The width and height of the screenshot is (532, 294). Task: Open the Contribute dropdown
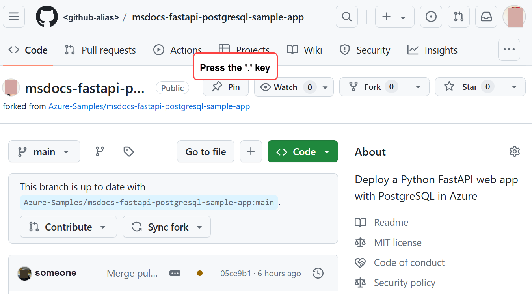point(68,227)
